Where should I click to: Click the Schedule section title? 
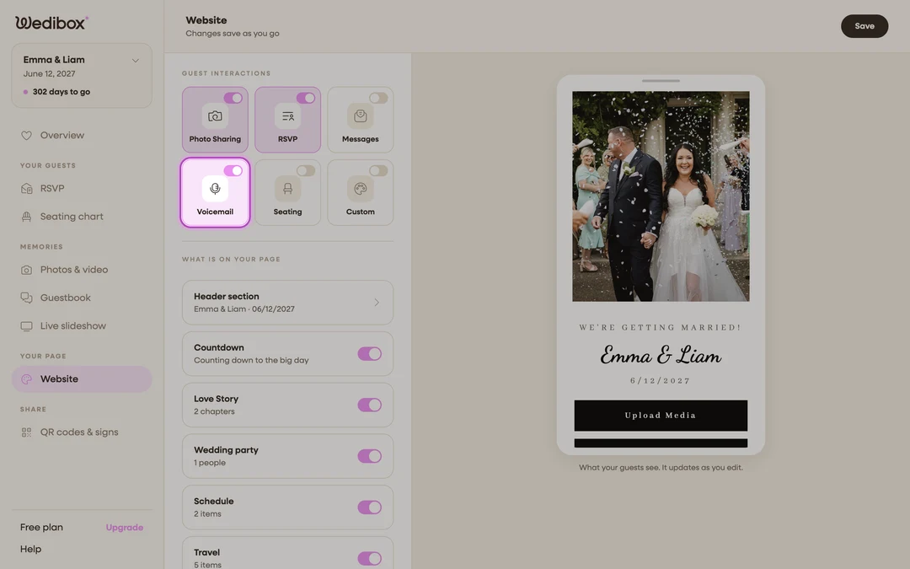click(213, 501)
